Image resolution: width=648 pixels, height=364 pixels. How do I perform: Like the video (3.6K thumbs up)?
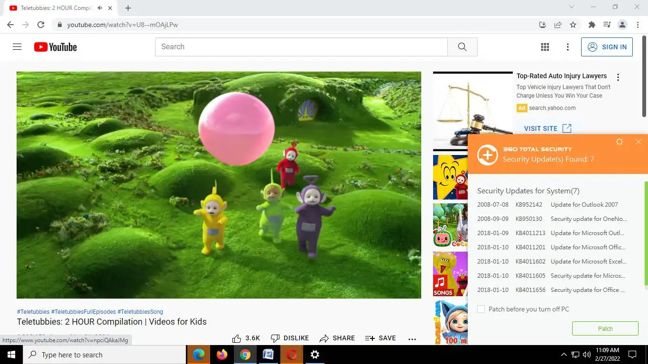click(x=246, y=338)
